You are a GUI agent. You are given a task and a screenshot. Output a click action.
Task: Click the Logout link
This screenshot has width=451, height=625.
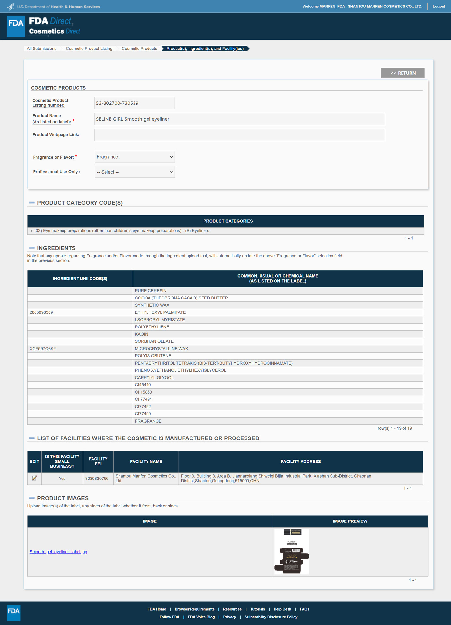coord(439,7)
